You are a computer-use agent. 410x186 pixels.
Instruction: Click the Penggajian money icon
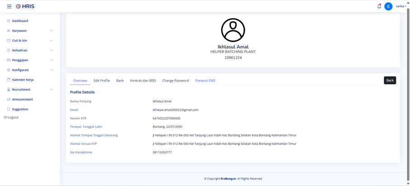(x=9, y=60)
